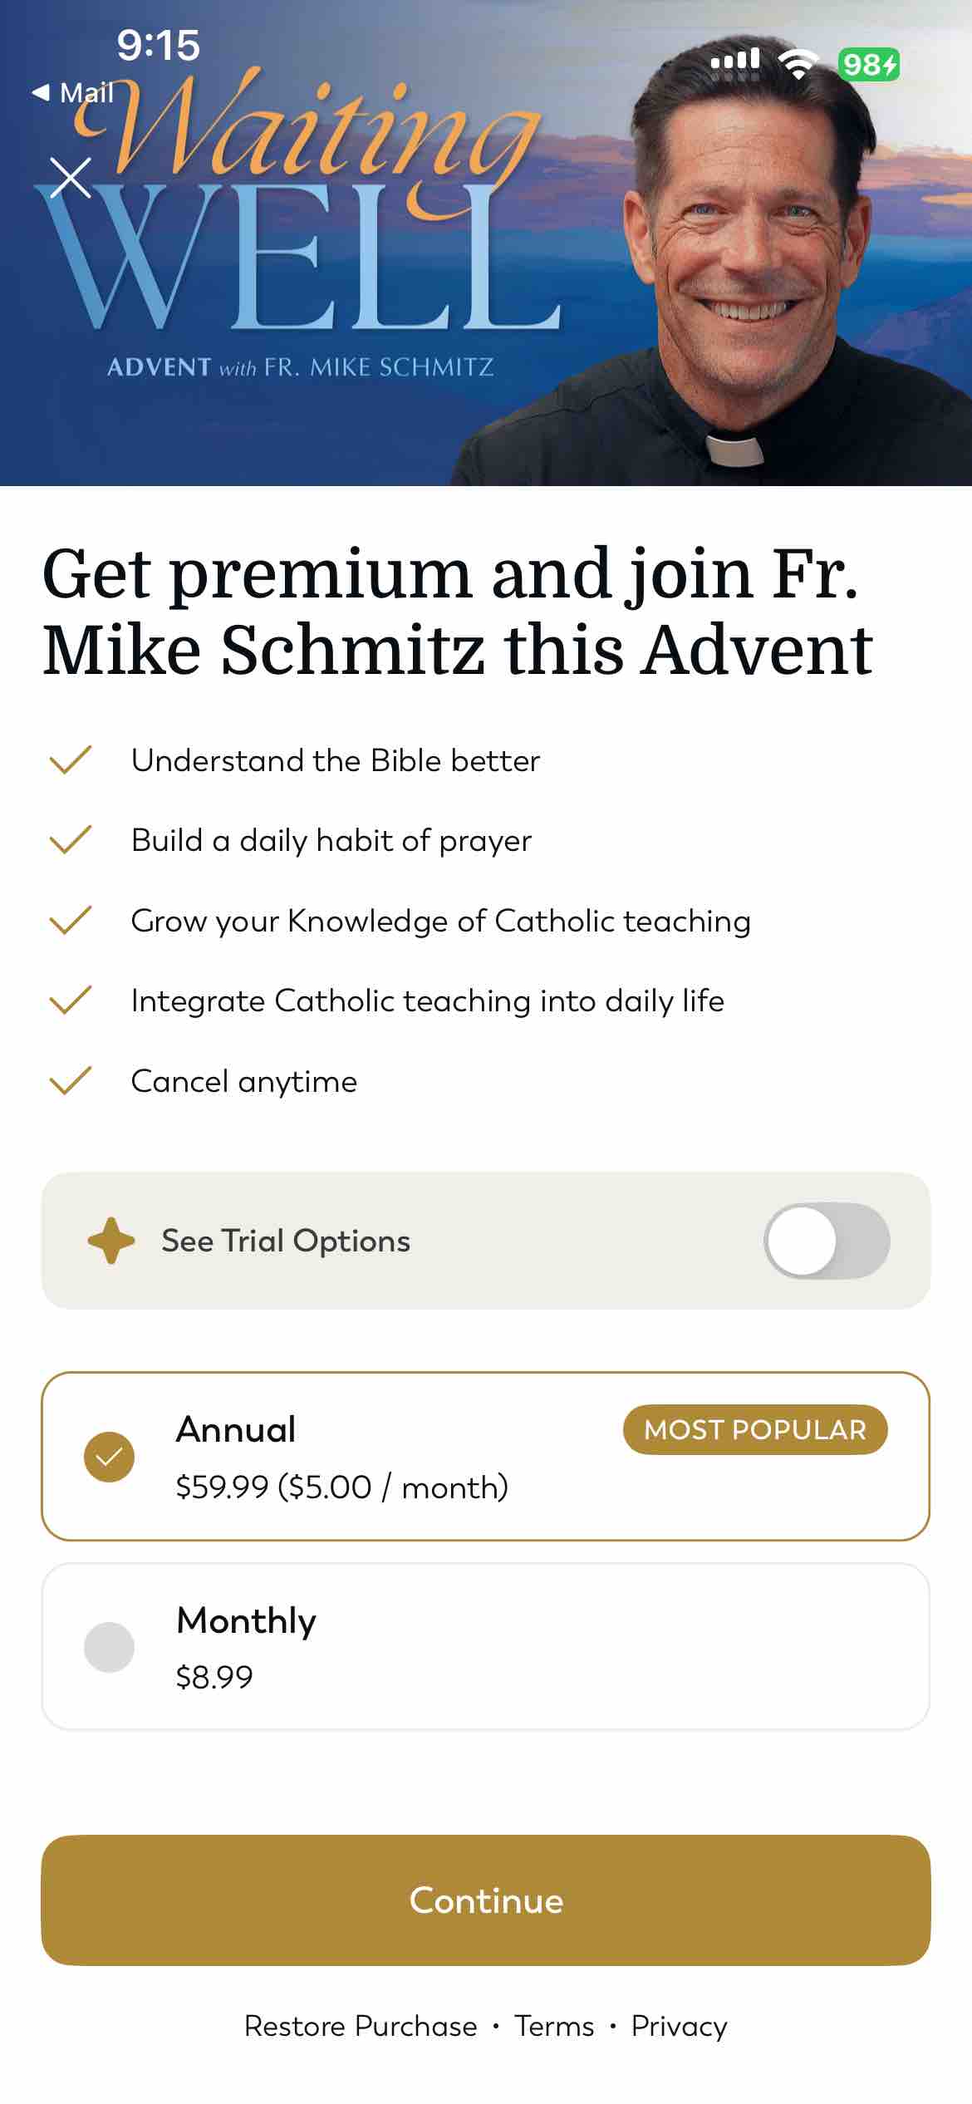This screenshot has height=2104, width=972.
Task: Tap the Continue button
Action: [486, 1901]
